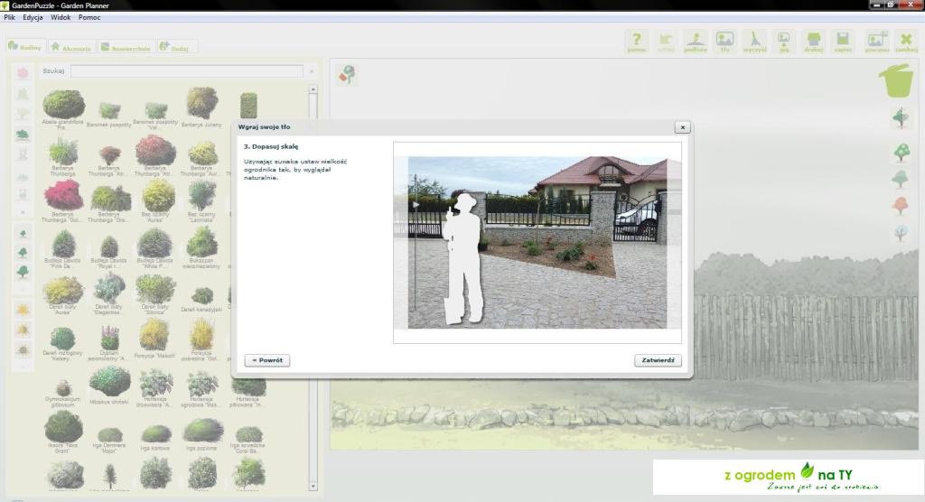Open the Edycja menu

tap(33, 17)
